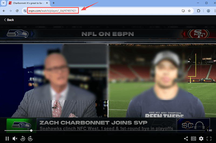Viewport: 216px width, 143px height.
Task: Enter fullscreen video mode
Action: click(209, 139)
